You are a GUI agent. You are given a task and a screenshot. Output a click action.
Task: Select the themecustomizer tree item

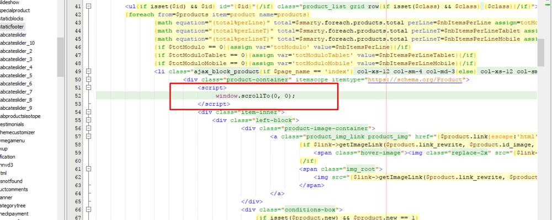tap(17, 132)
